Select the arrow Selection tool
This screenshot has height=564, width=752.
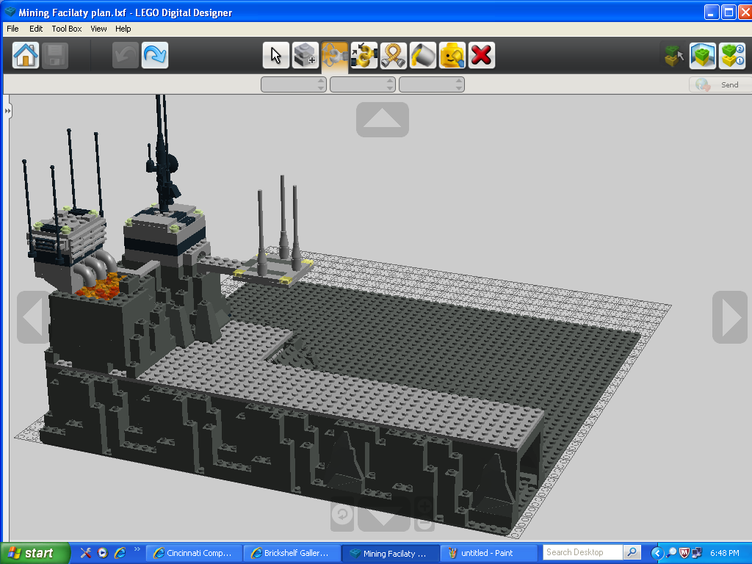tap(276, 54)
